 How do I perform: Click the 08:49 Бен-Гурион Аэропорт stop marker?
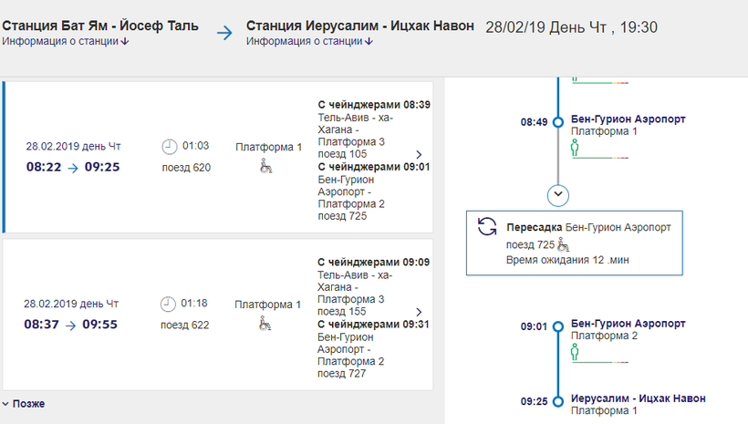point(558,121)
